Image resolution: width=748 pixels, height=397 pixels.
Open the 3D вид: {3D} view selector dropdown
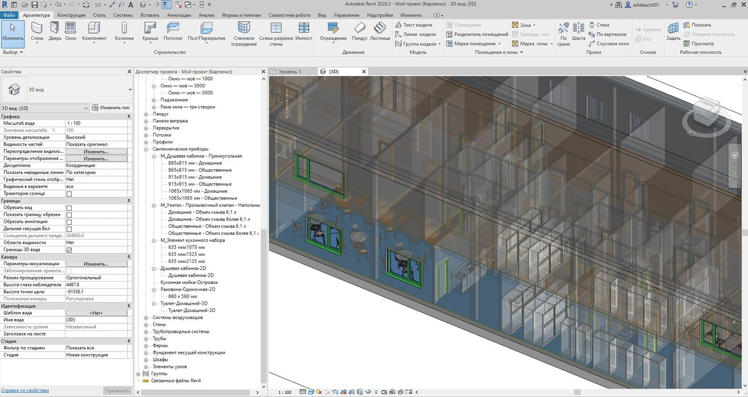coord(86,108)
